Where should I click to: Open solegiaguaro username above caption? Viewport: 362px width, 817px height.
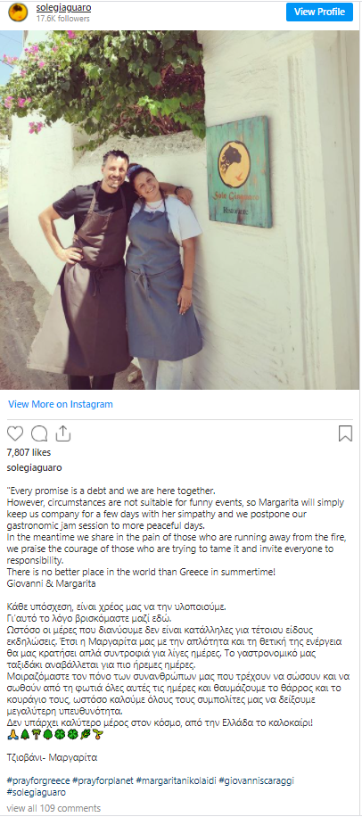[x=35, y=467]
